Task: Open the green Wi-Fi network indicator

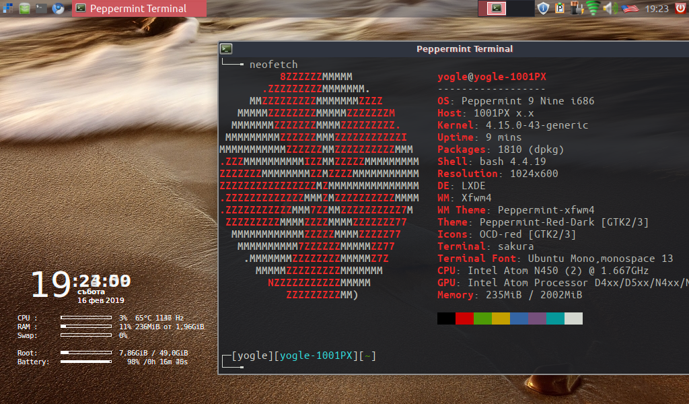Action: (x=593, y=8)
